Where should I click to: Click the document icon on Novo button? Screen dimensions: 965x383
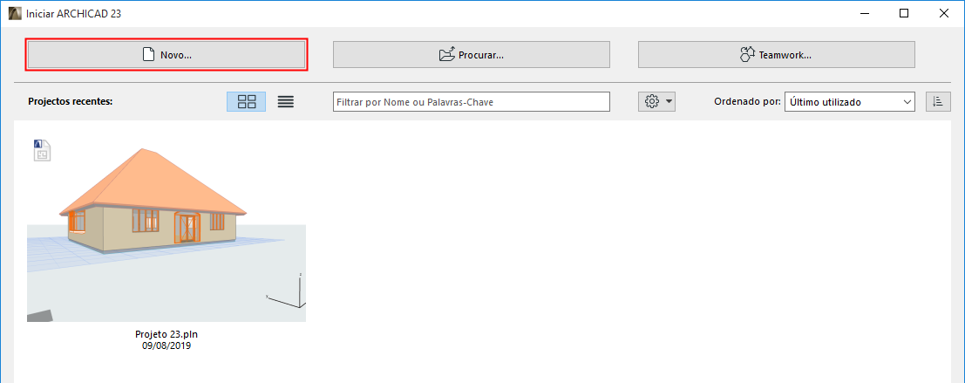148,54
